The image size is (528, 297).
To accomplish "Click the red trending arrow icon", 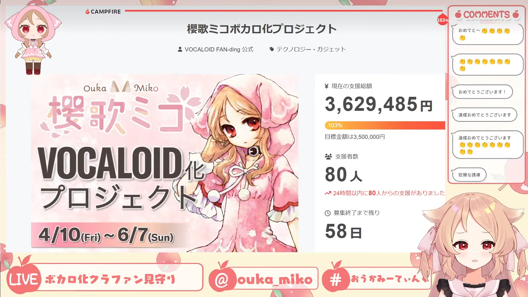I will tap(328, 193).
